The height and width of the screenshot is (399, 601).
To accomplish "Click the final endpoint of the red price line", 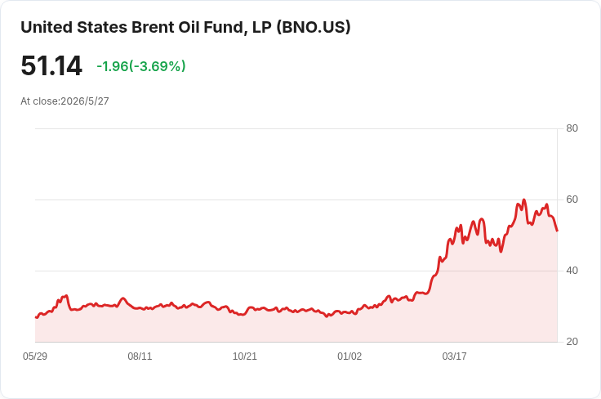I will coord(557,231).
